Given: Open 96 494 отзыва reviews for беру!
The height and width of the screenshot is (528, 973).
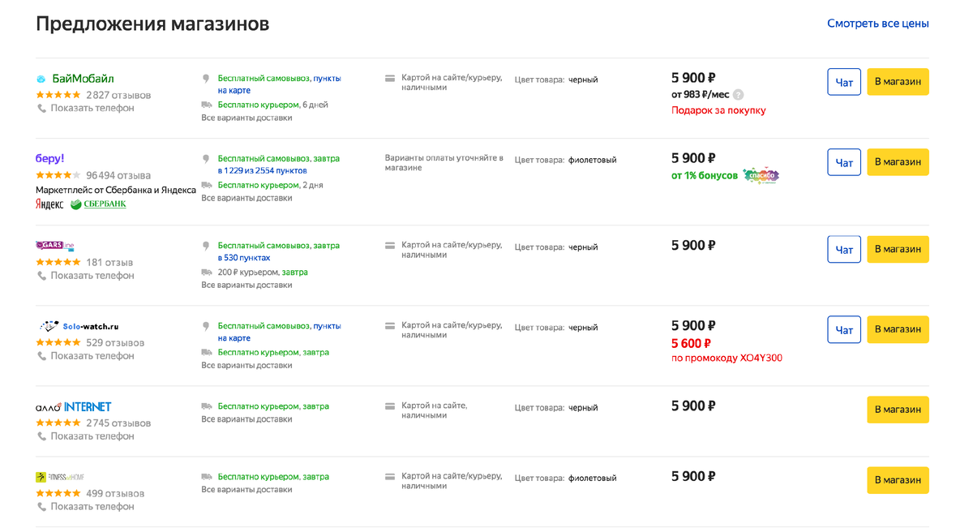Looking at the screenshot, I should pos(118,175).
